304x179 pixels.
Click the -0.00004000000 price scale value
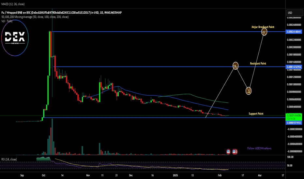(x=294, y=136)
